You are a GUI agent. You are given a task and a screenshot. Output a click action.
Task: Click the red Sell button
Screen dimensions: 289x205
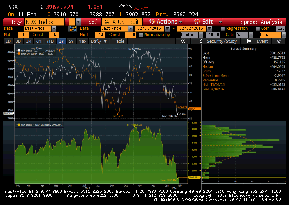(91, 22)
